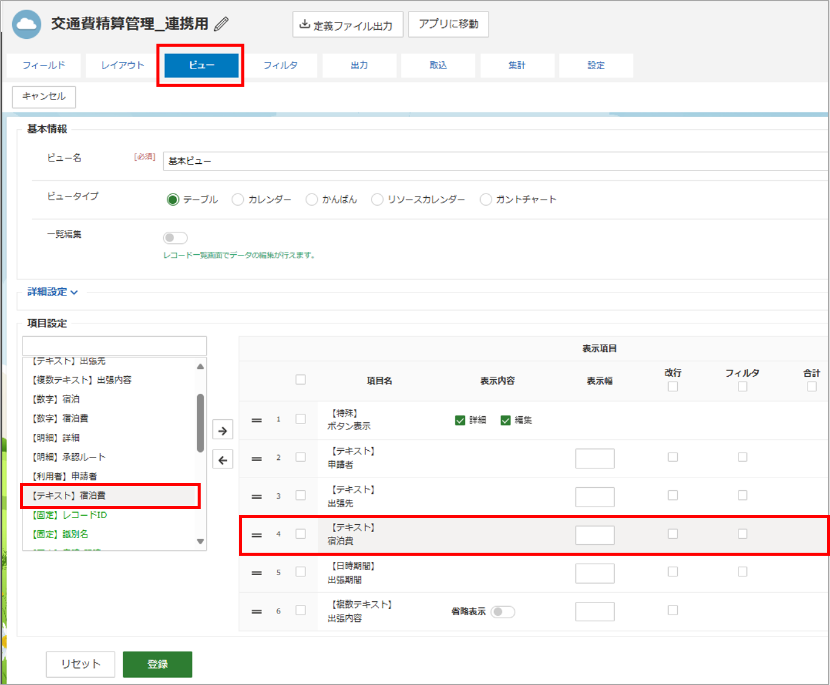This screenshot has height=685, width=830.
Task: Click the 表示幅 field for 宿泊費 row
Action: coord(595,535)
